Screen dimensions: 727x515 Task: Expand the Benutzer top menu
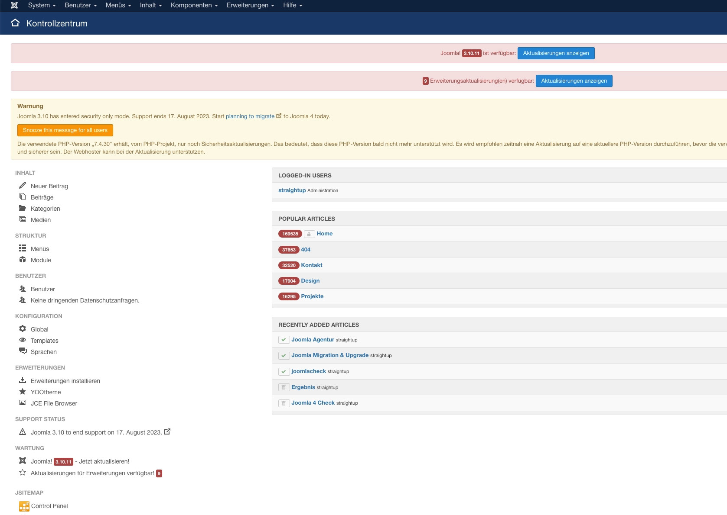tap(81, 5)
